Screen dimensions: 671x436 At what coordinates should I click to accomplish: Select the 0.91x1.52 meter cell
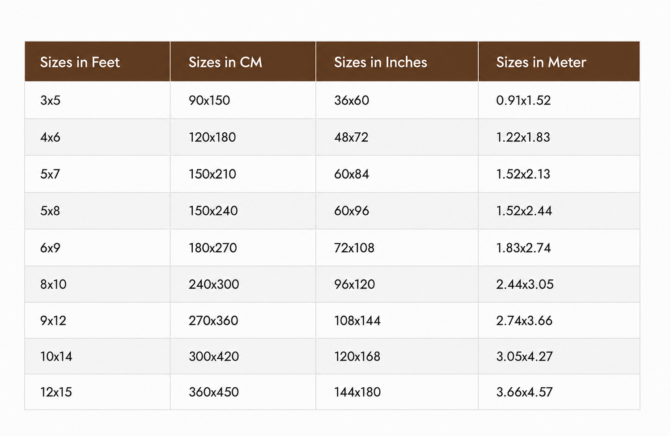tap(559, 100)
